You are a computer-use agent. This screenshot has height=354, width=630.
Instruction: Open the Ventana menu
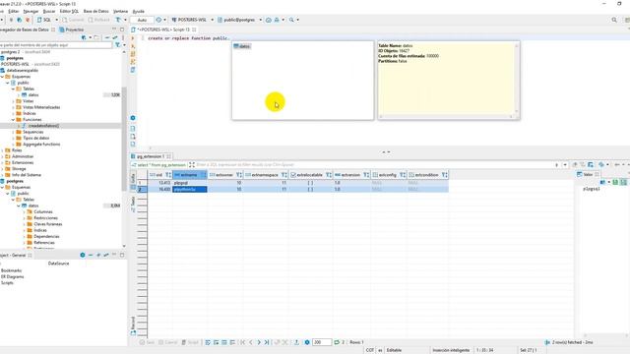pyautogui.click(x=120, y=11)
